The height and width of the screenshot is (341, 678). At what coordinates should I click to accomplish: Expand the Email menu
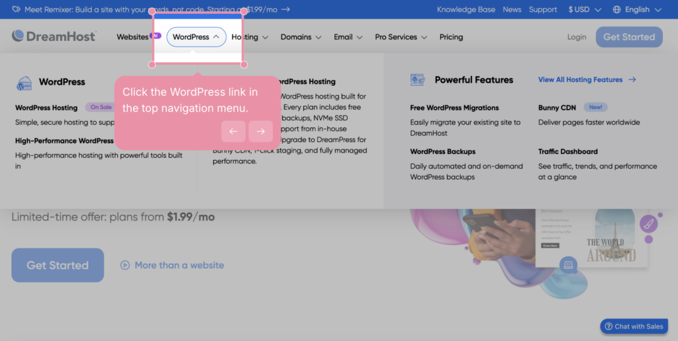point(348,37)
